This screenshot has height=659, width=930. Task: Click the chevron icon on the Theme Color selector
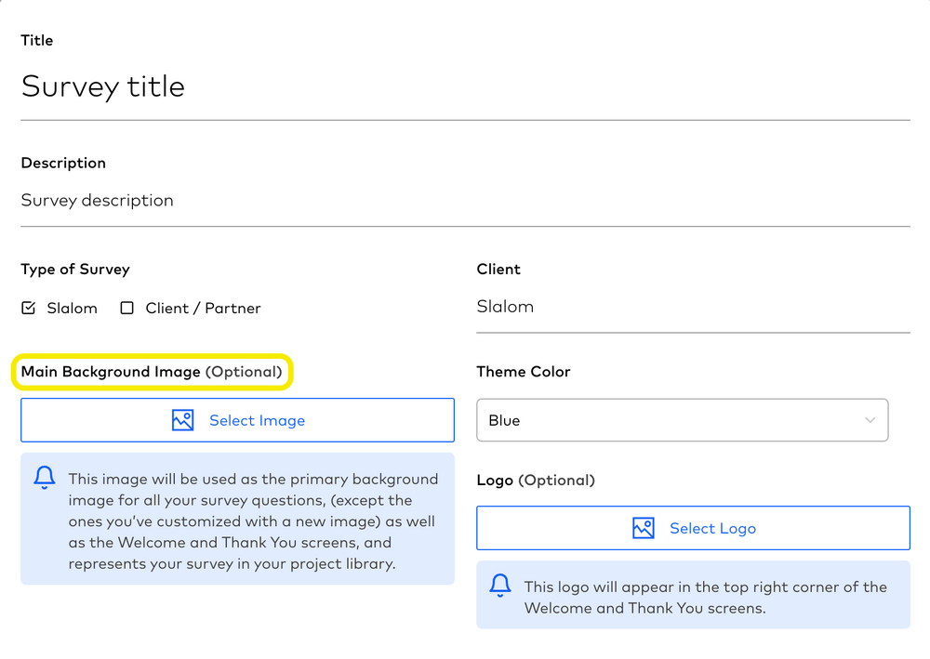[870, 420]
